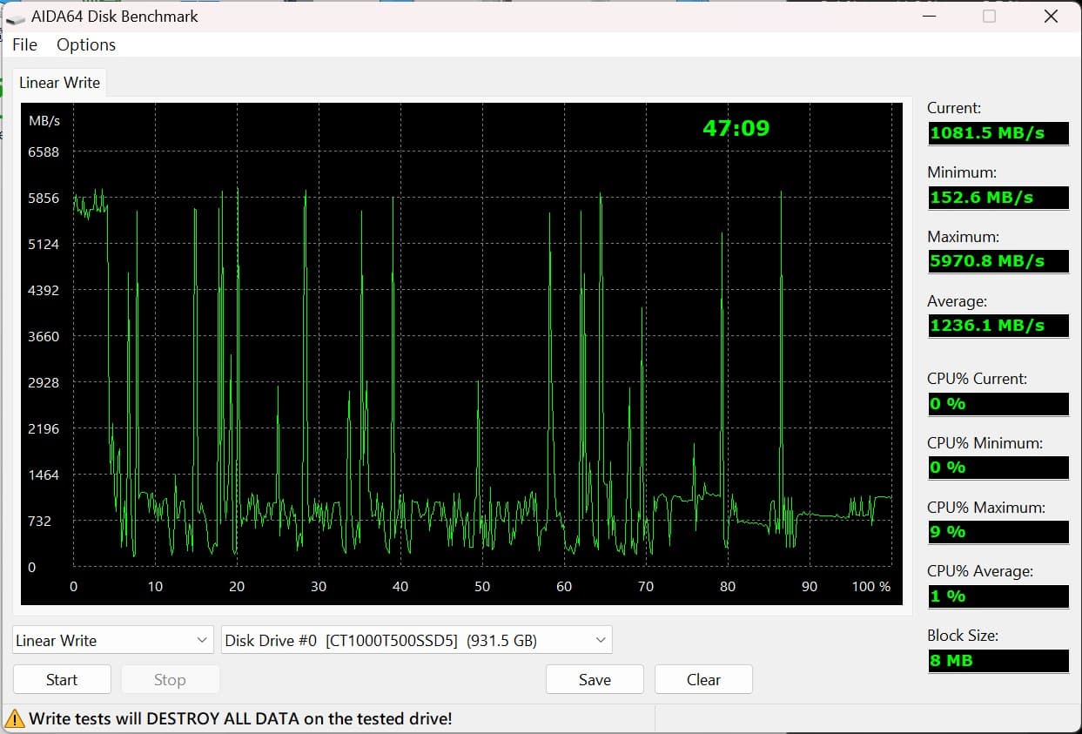This screenshot has height=734, width=1082.
Task: Click the Block Size value 8 MB
Action: [998, 661]
